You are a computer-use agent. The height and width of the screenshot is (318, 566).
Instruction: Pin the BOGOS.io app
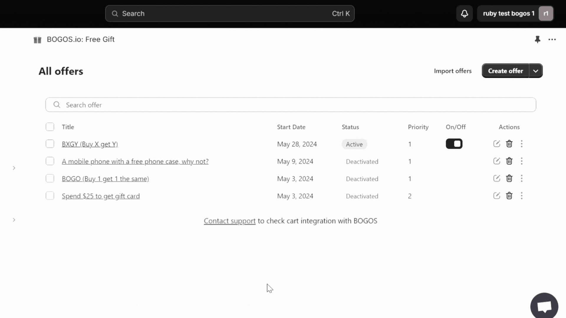[537, 39]
